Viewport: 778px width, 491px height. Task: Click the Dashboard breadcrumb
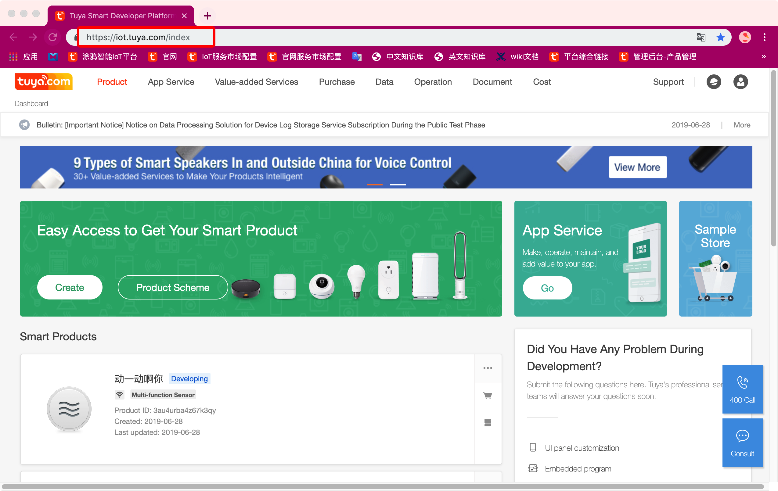coord(31,104)
